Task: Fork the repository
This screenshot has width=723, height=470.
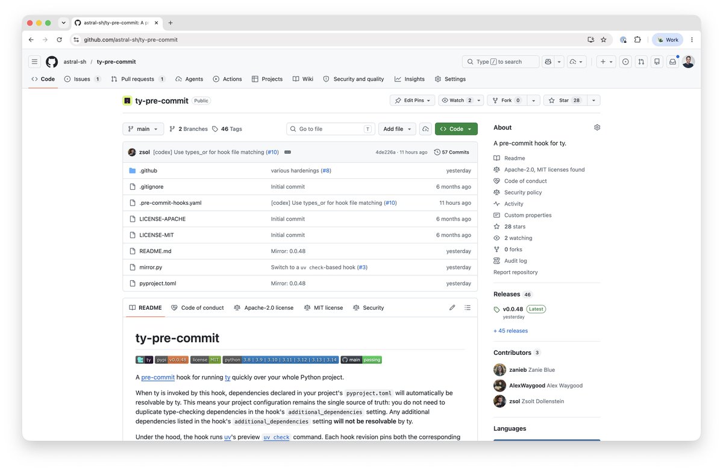Action: [x=507, y=101]
